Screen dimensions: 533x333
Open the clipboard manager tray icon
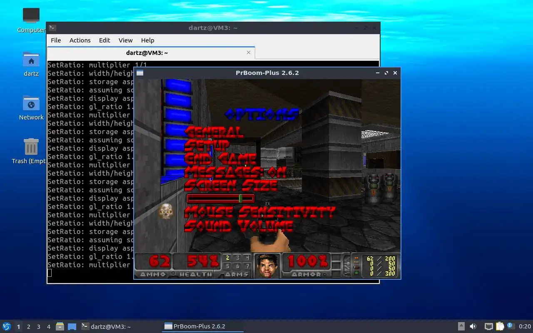[500, 326]
